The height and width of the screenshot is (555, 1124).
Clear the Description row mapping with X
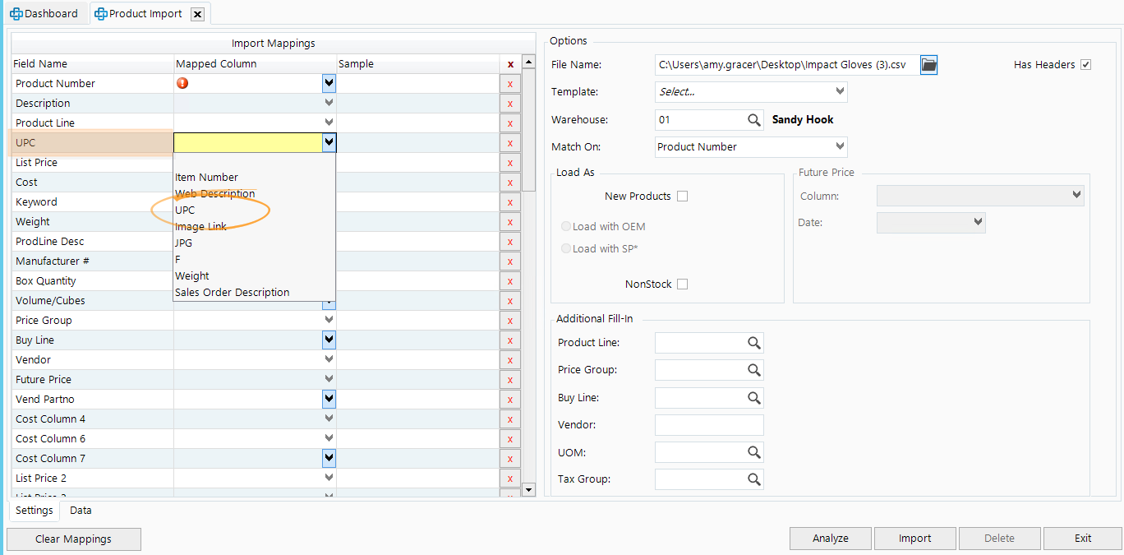tap(509, 104)
